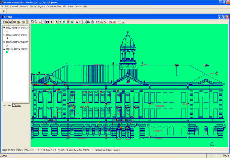Click the Datum NAD83 status bar text
The height and width of the screenshot is (158, 230).
click(x=83, y=150)
